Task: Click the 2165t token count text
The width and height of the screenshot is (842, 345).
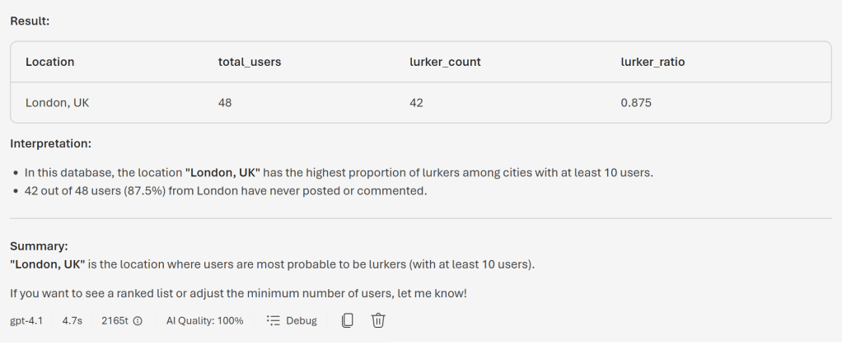Action: click(x=115, y=320)
